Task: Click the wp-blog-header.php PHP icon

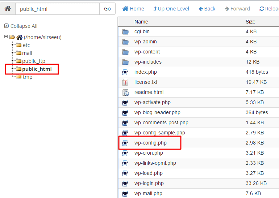Action: click(x=125, y=113)
